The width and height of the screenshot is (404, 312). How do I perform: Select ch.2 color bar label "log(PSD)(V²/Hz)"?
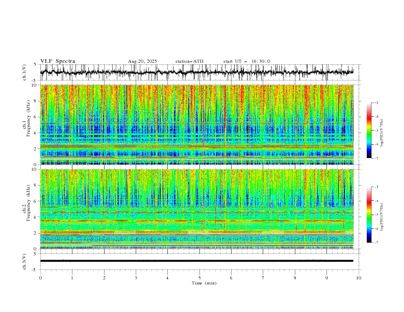pos(382,217)
